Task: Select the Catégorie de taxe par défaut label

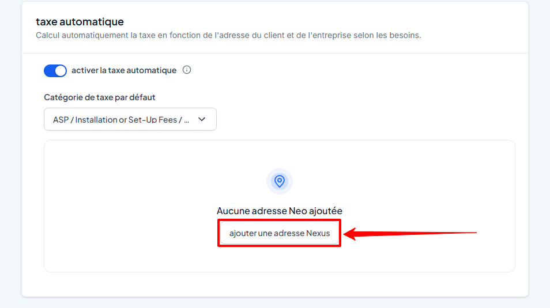Action: click(100, 97)
